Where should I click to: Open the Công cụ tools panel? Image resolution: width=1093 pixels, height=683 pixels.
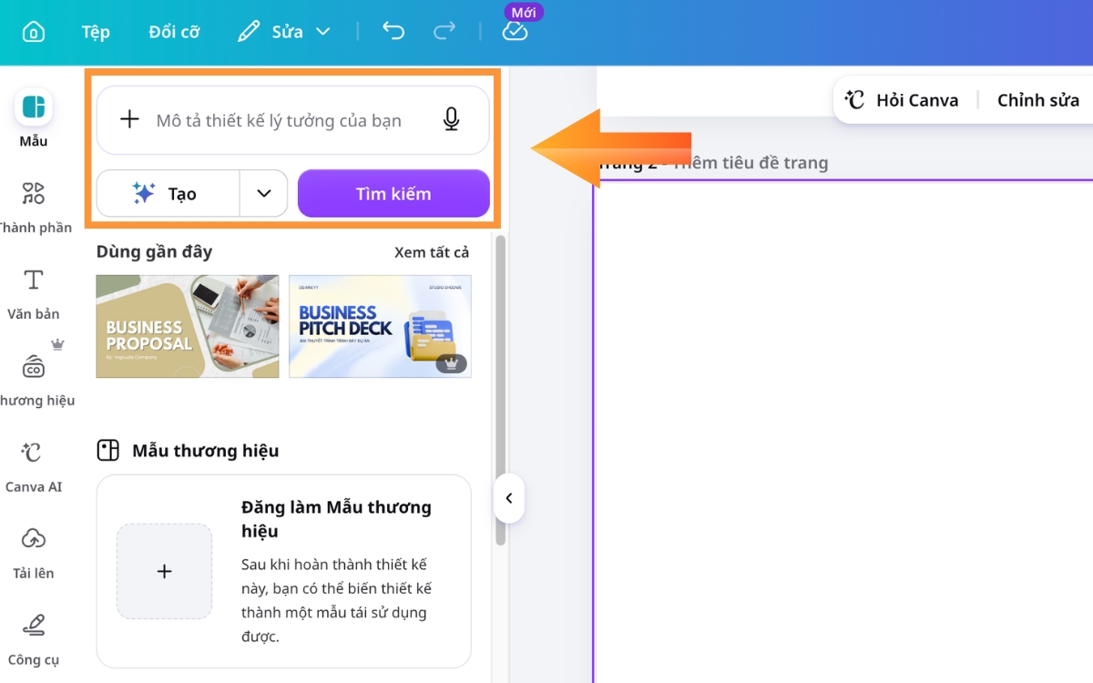click(x=33, y=639)
